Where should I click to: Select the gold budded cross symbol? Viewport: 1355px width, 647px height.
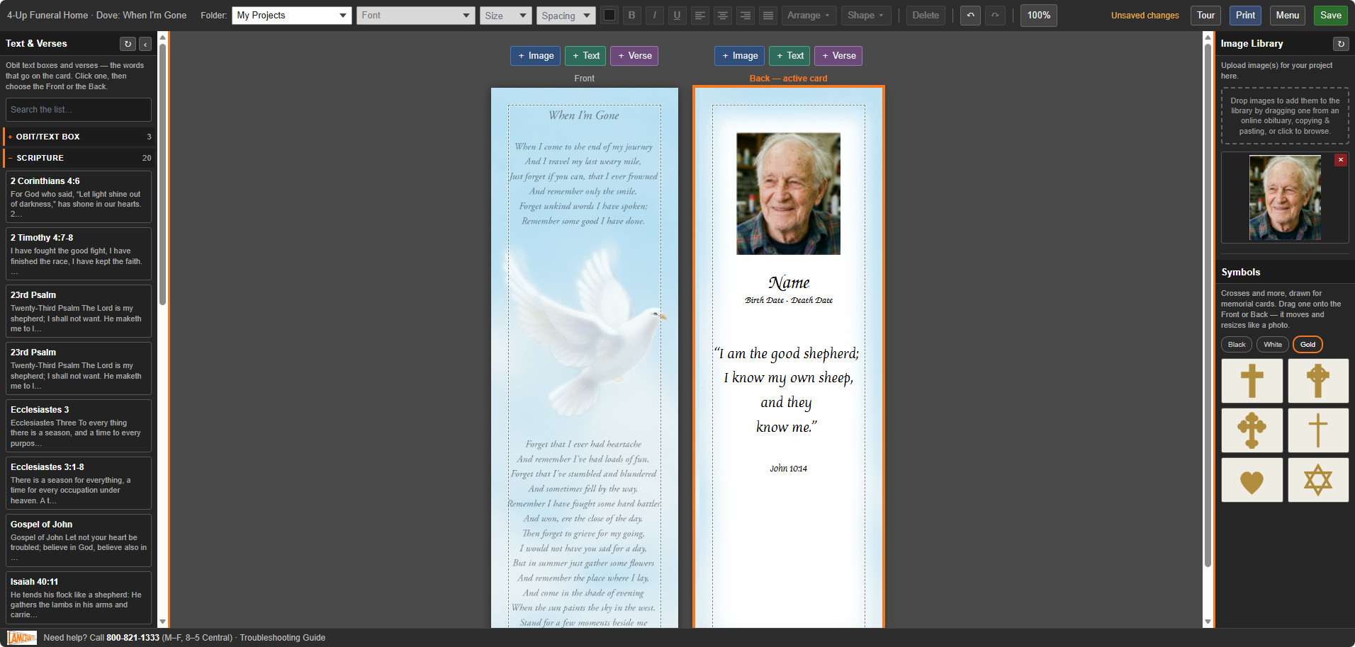pos(1252,430)
